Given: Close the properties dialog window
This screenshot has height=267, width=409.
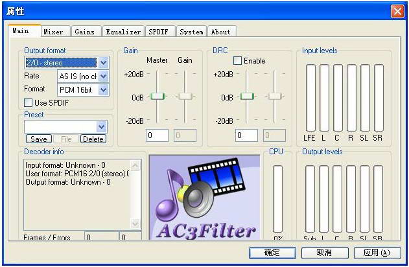Looking at the screenshot, I should click(x=397, y=11).
